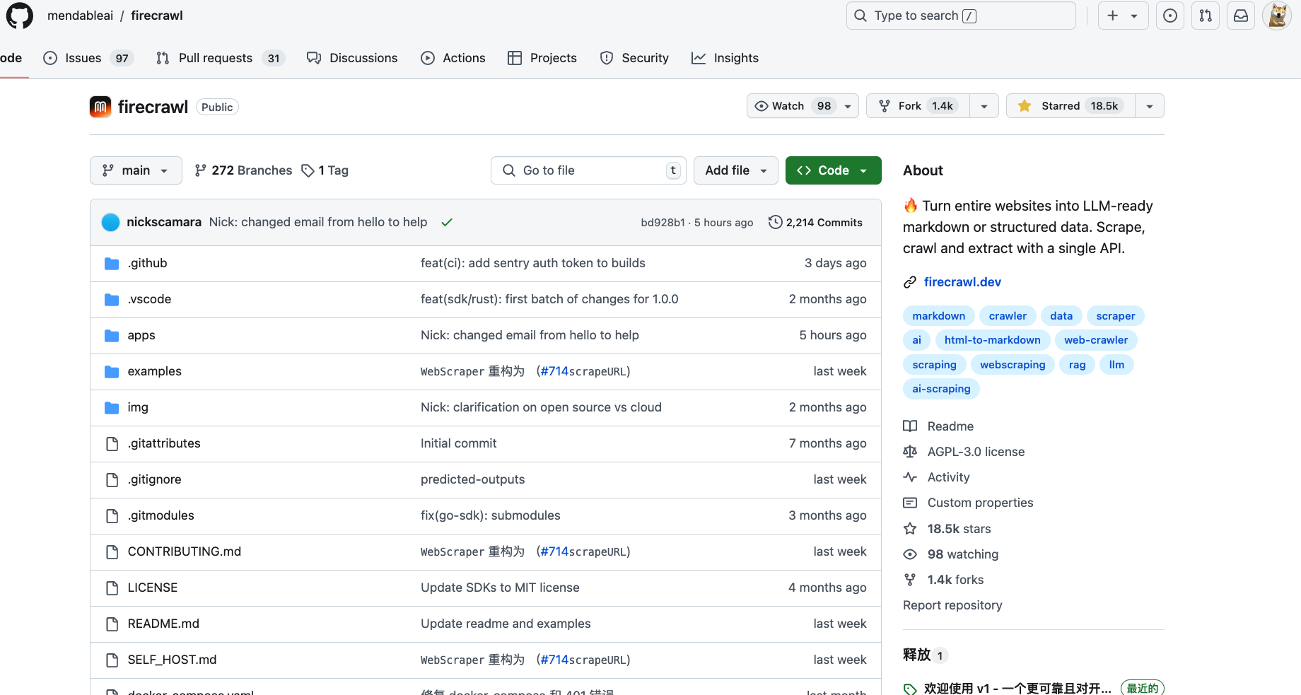Open commit 'Update SDKs to MIT license'
The height and width of the screenshot is (695, 1301).
pyautogui.click(x=500, y=588)
